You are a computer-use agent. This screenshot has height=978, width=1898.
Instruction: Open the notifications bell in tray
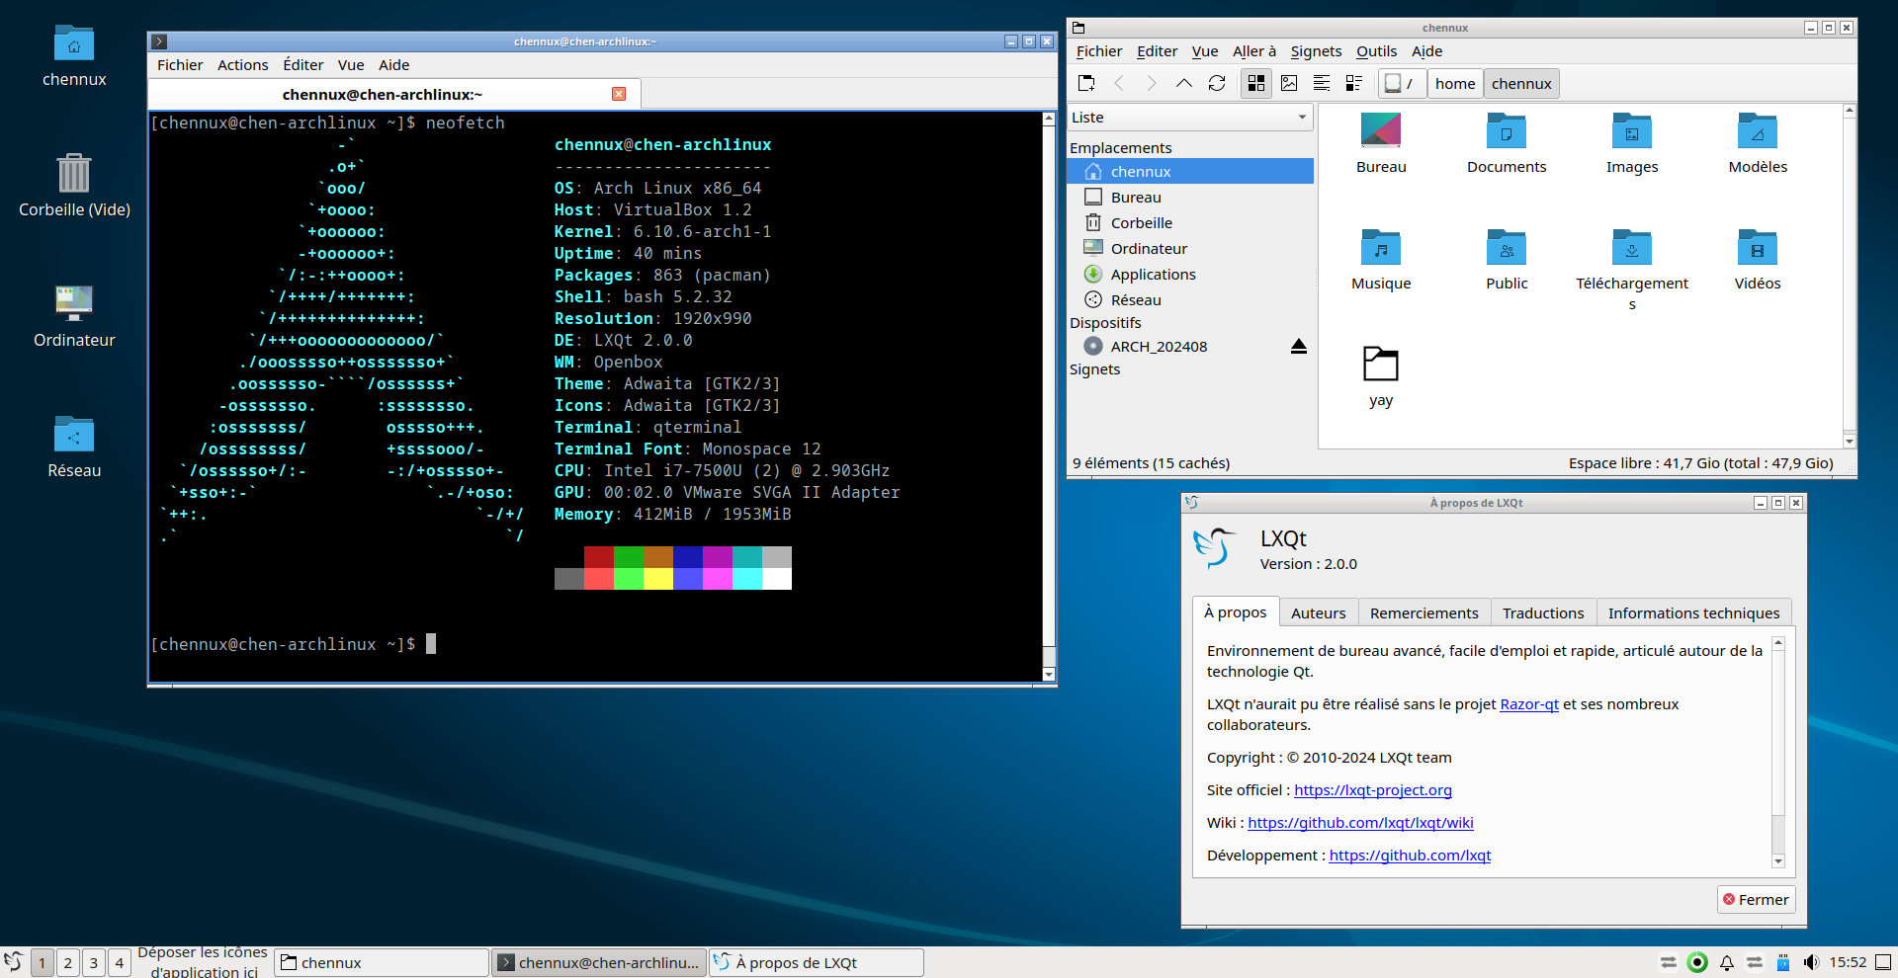click(x=1727, y=963)
